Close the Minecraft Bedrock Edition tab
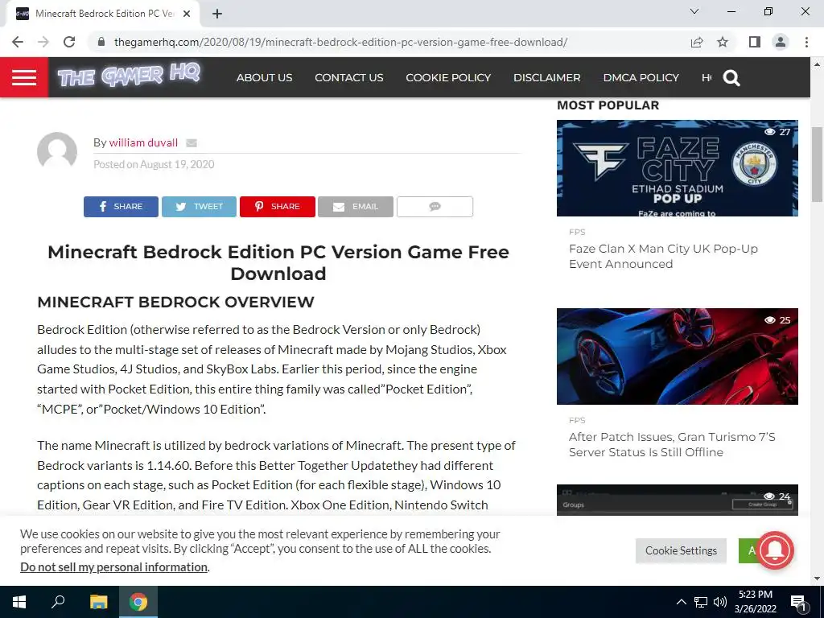Screen dimensions: 824x618 (187, 14)
